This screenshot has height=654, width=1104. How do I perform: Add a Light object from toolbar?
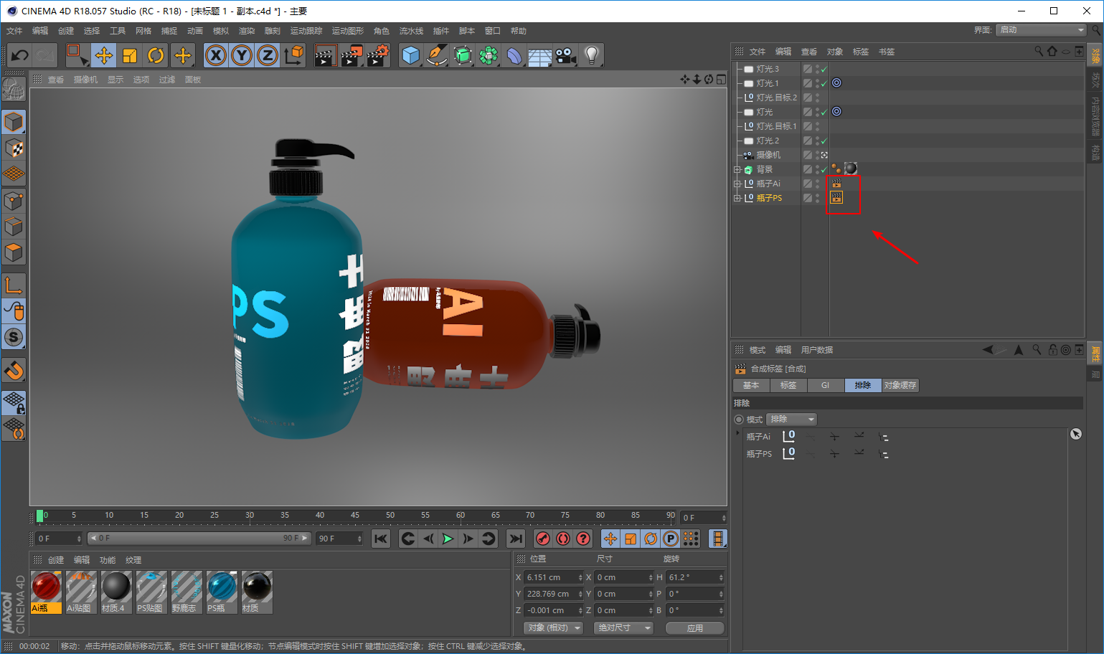pos(591,55)
